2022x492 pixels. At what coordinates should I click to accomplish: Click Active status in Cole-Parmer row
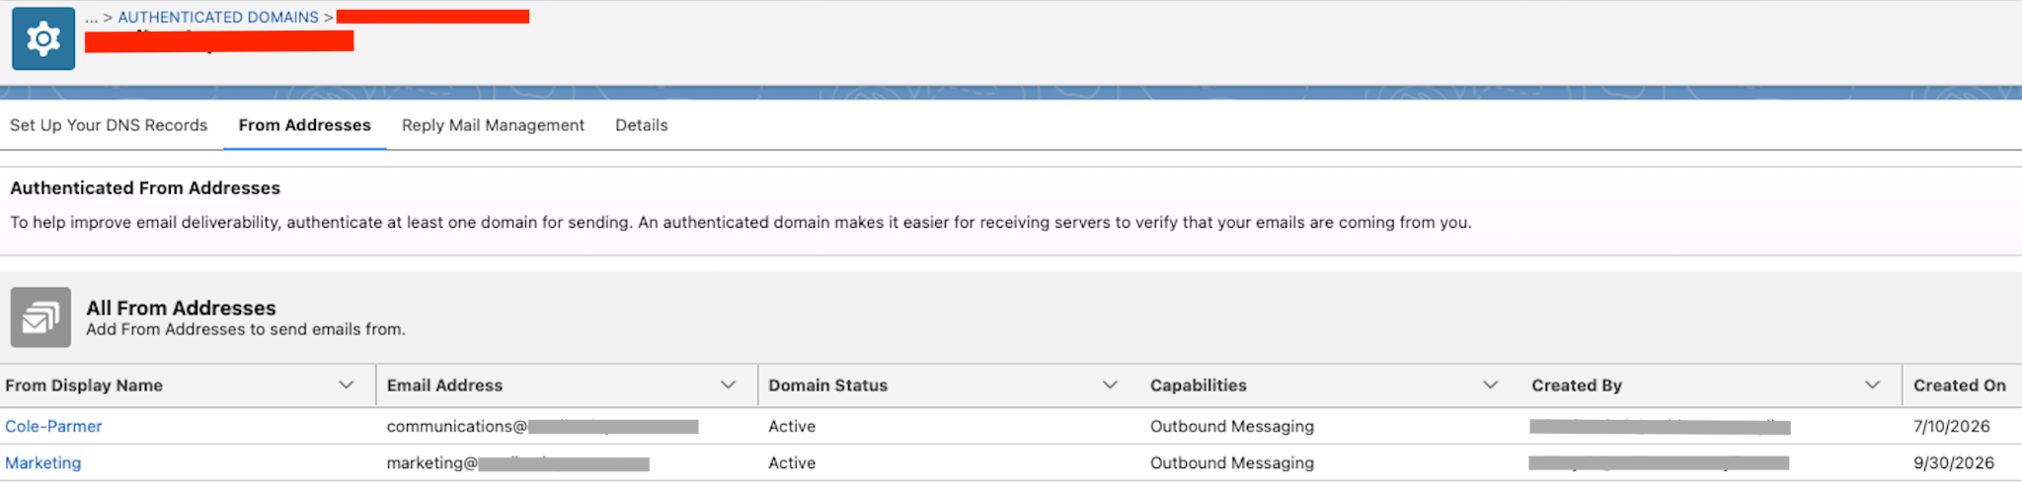tap(792, 426)
